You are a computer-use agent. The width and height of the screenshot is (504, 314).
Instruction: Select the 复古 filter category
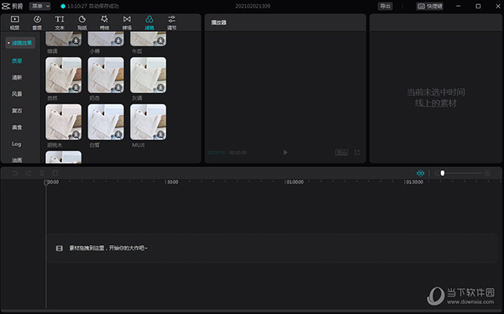(17, 111)
